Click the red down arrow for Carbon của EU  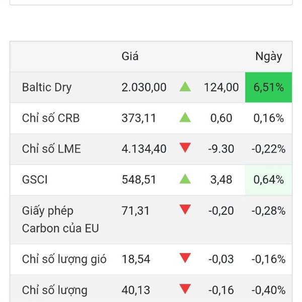pos(185,209)
